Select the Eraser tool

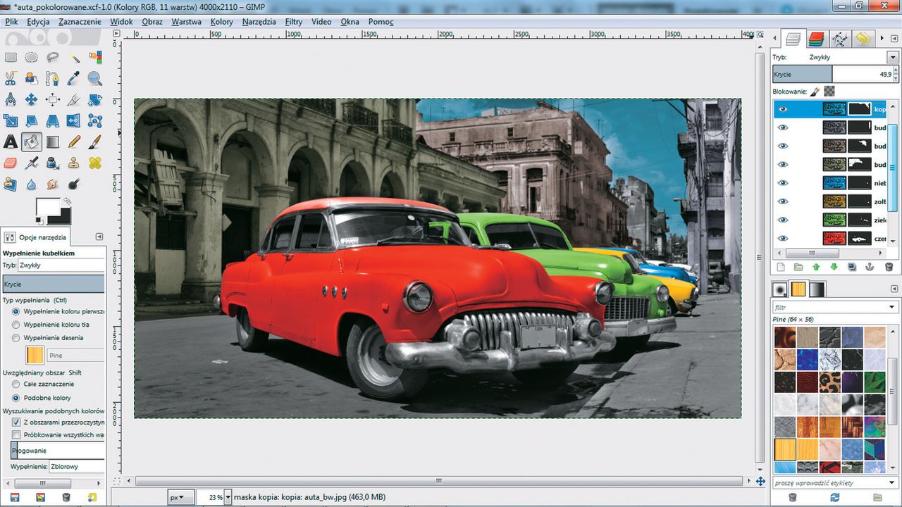point(11,163)
